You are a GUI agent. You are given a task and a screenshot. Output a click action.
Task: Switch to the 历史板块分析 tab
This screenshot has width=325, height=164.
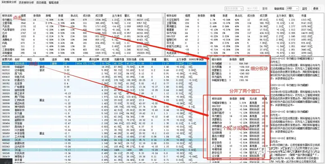26,3
